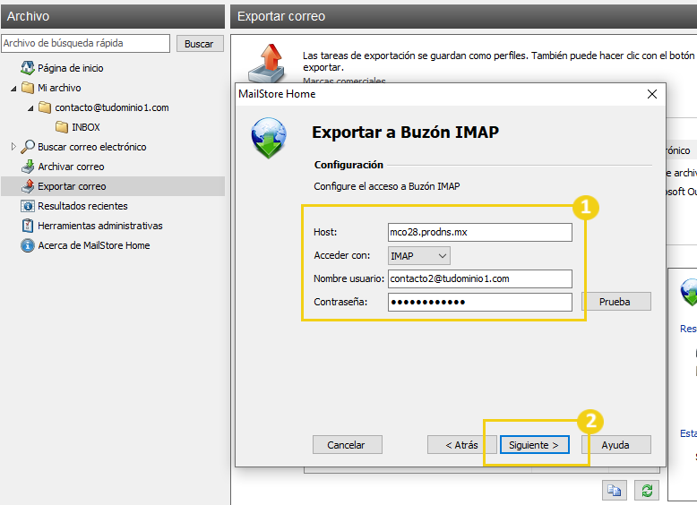Click the Cancelar button
The image size is (697, 505).
click(348, 445)
